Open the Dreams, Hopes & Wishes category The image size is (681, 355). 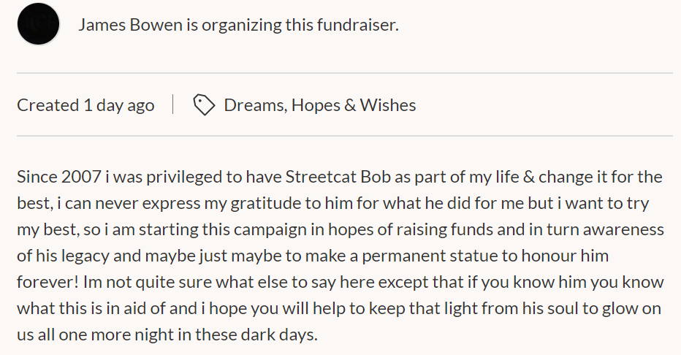point(319,105)
